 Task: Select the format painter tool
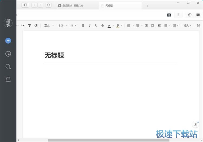[x=30, y=25]
